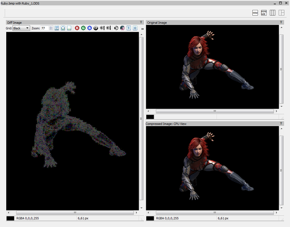Toggle the red channel in Diff Image
290x227 pixels.
click(x=77, y=28)
